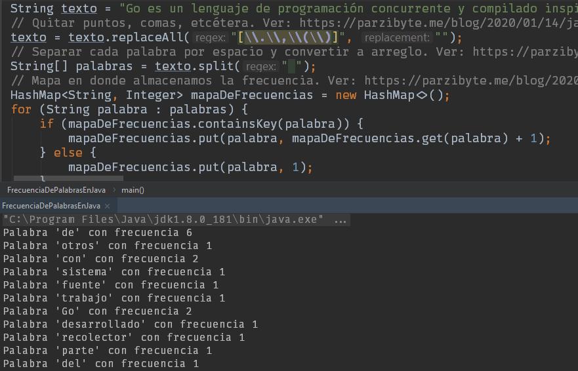This screenshot has width=578, height=371.
Task: Click FrecuenciaDePalabrasEnJava in the breadcrumb bar
Action: pyautogui.click(x=56, y=190)
